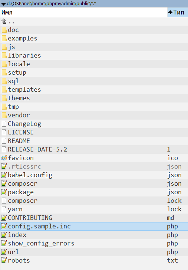Select the 'CONTRIBUTING' file name
The image size is (188, 270).
30,218
